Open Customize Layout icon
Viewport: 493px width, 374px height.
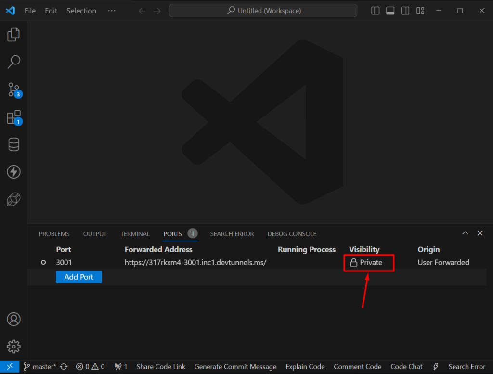[x=420, y=11]
